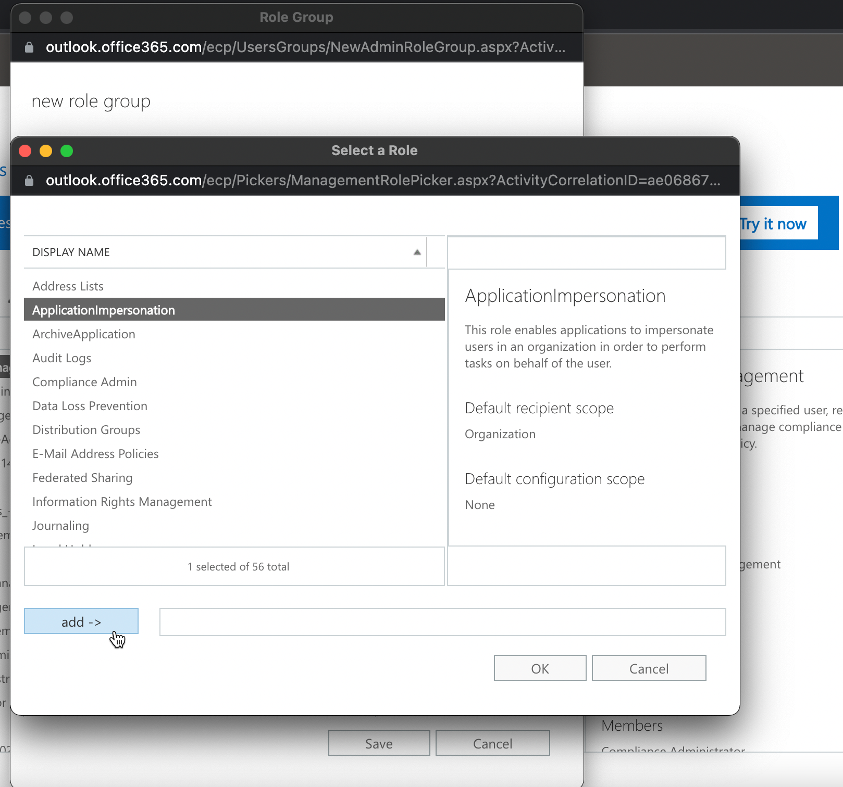Select the Distribution Groups role
The width and height of the screenshot is (843, 787).
(86, 430)
